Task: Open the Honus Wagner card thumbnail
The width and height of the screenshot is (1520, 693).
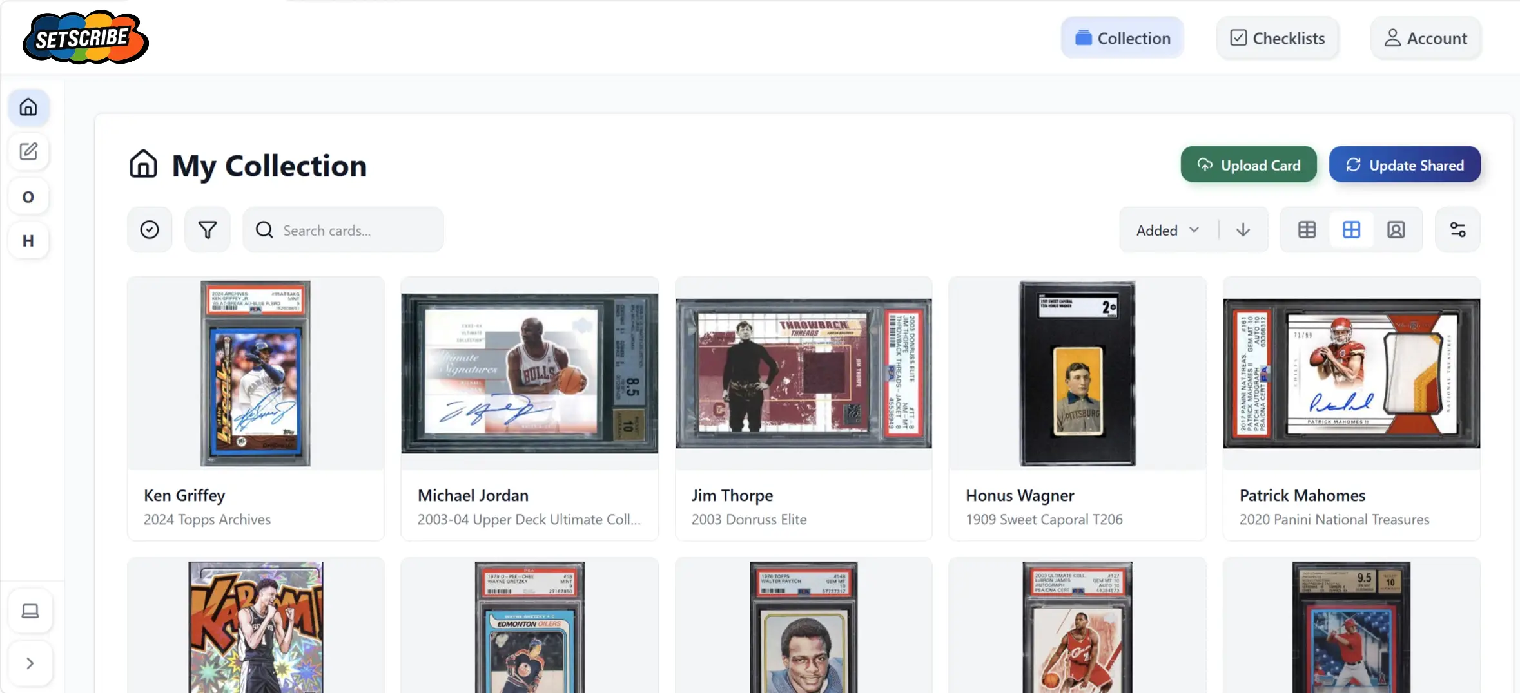Action: tap(1078, 374)
